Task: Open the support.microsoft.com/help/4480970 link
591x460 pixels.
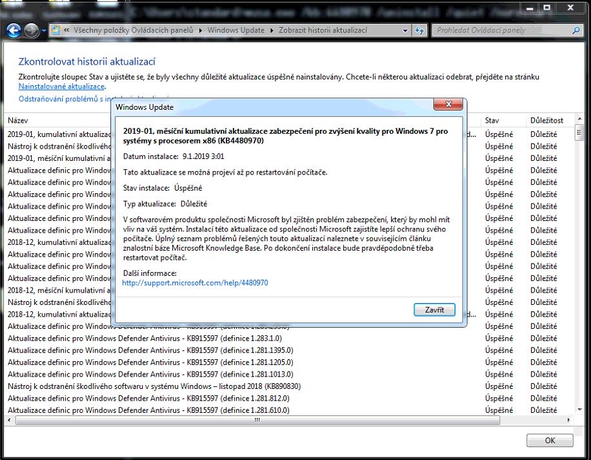Action: 195,283
